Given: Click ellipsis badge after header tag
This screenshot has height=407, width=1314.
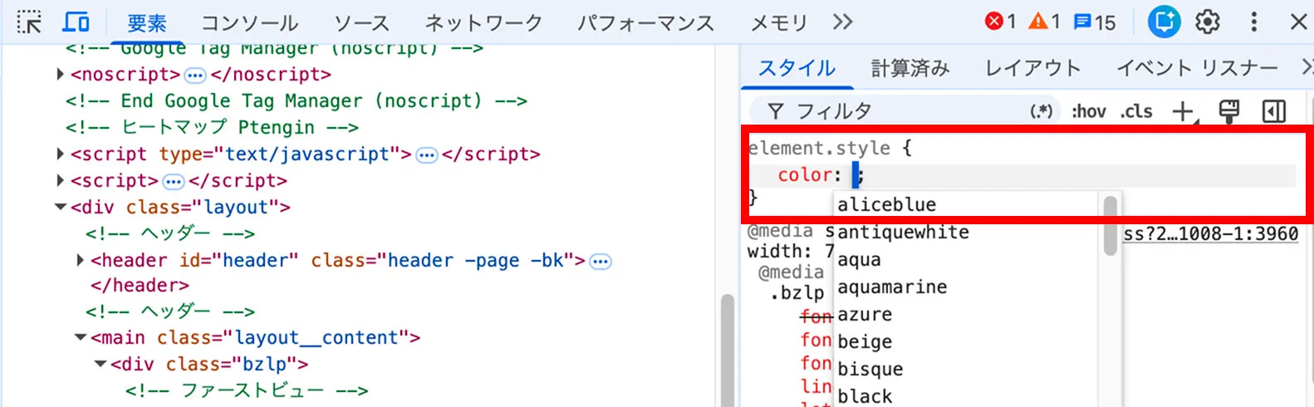Looking at the screenshot, I should coord(601,262).
